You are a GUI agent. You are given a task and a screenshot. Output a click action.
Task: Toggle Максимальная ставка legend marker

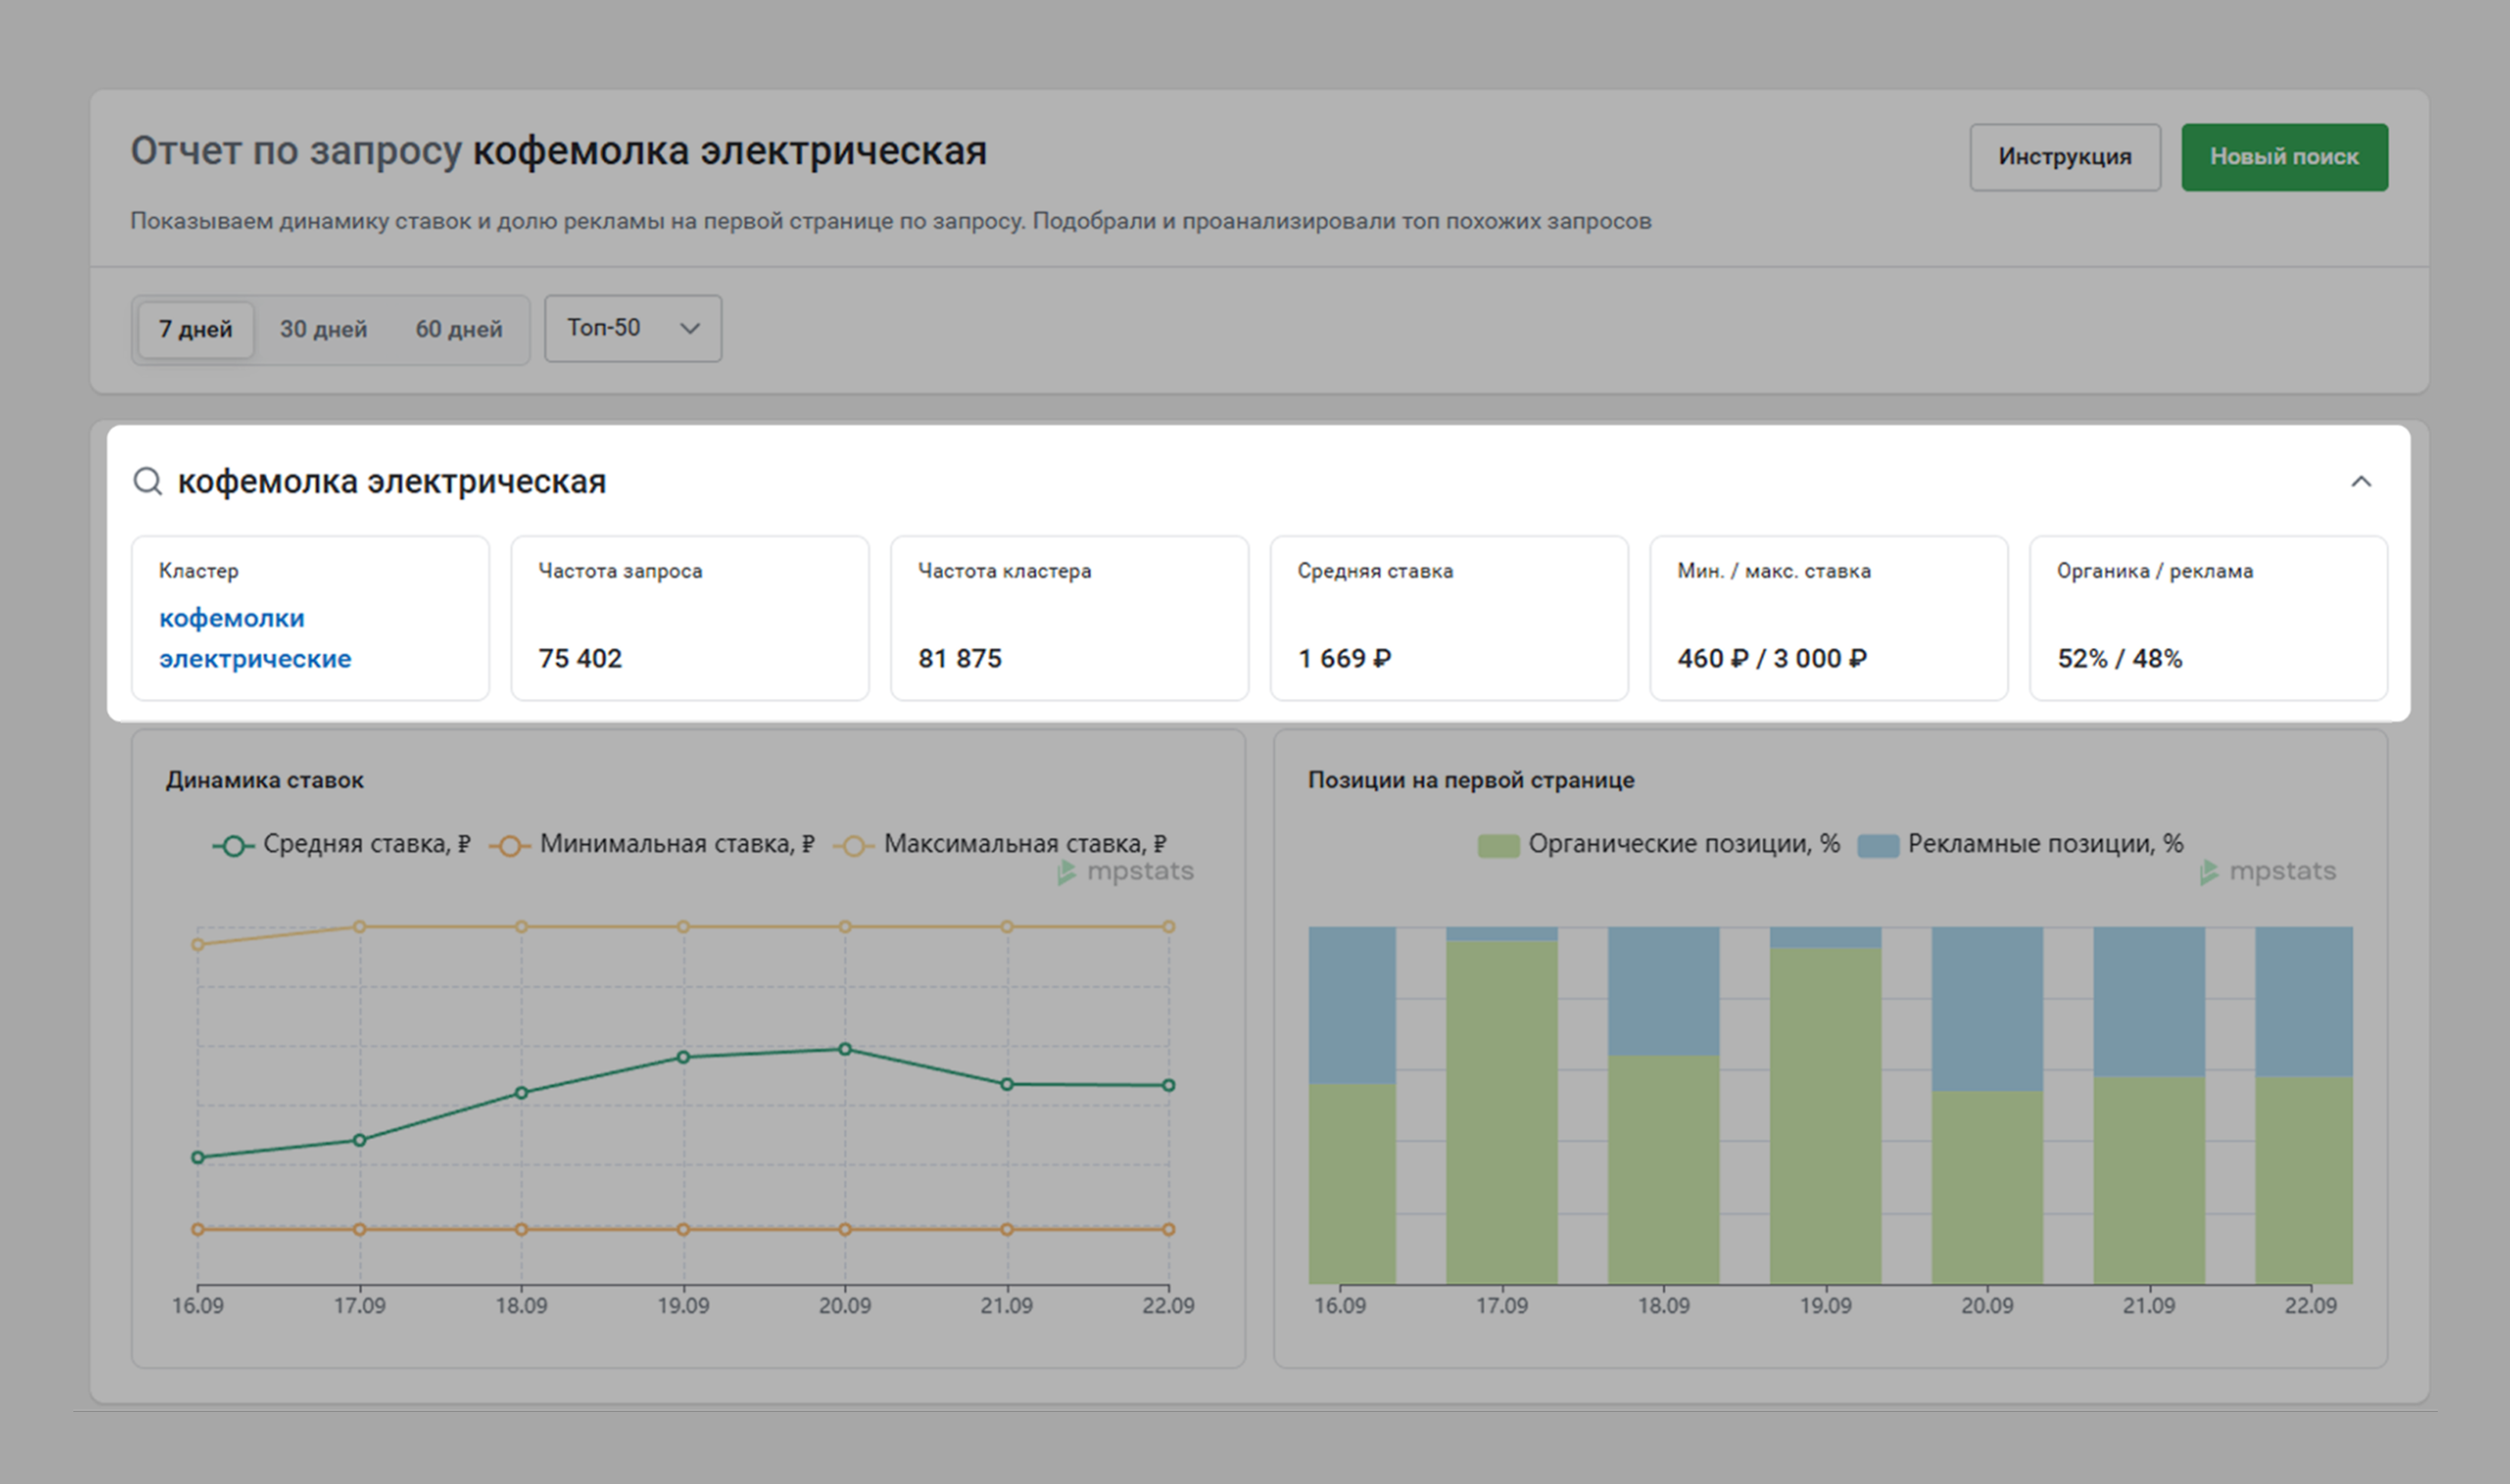coord(853,846)
